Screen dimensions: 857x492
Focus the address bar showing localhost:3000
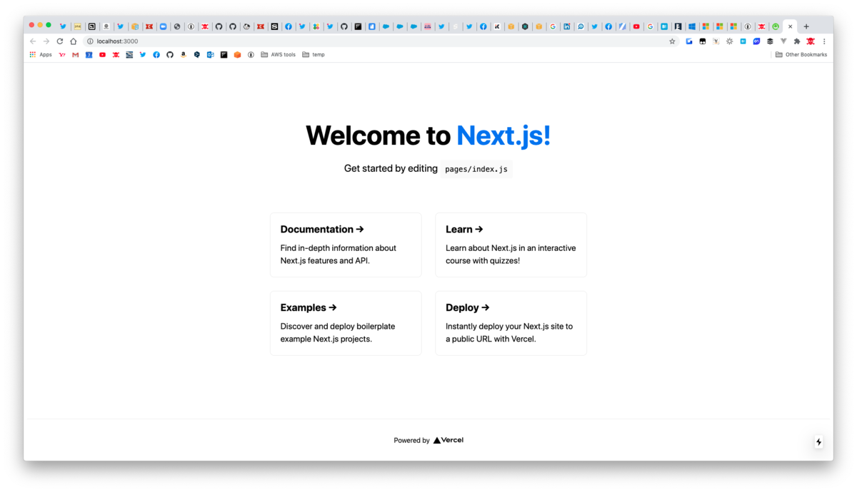382,41
